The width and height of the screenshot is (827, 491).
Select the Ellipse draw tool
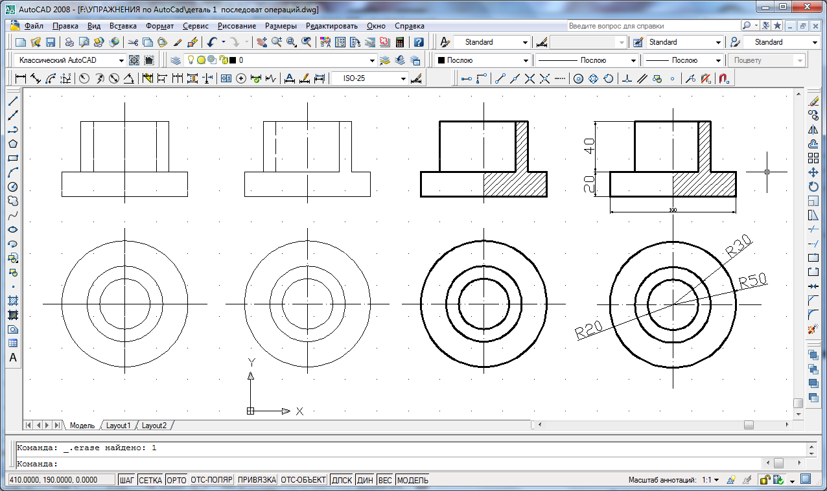(12, 229)
